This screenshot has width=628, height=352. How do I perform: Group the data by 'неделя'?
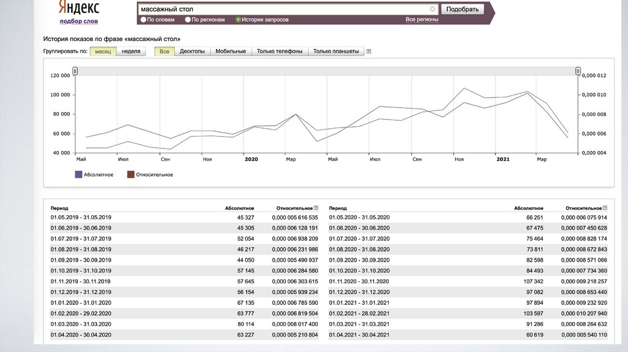coord(131,52)
